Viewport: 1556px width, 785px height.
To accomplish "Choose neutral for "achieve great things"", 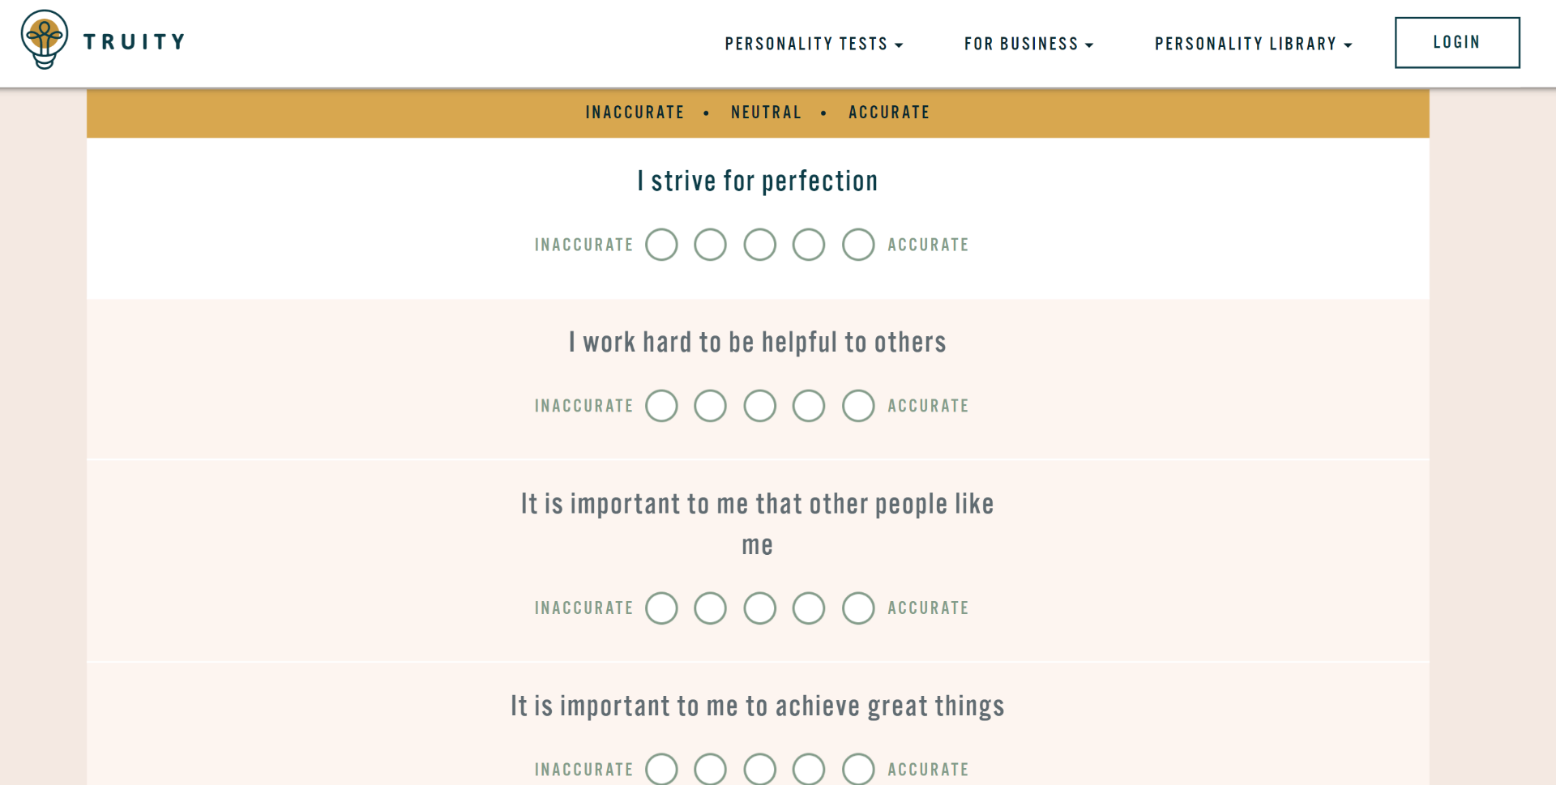I will click(759, 770).
